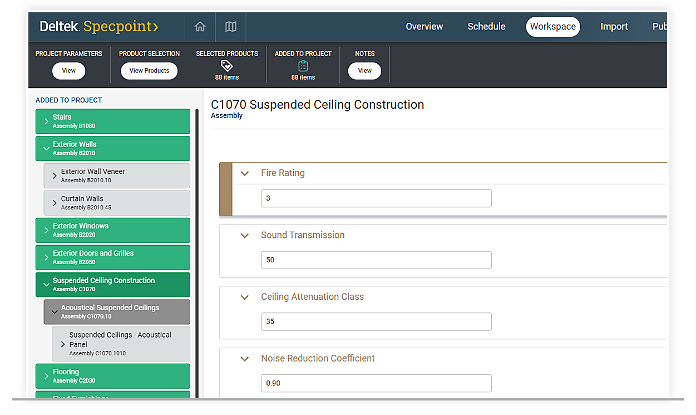Image resolution: width=696 pixels, height=415 pixels.
Task: Collapse the Noise Reduction Coefficient chevron
Action: (245, 359)
